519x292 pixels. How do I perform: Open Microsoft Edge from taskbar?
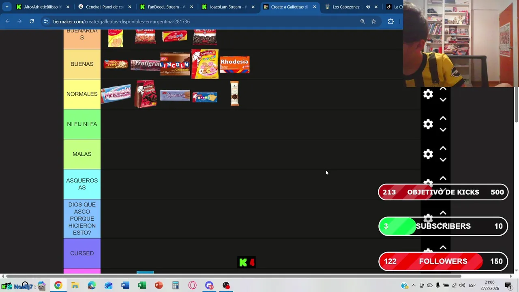92,286
